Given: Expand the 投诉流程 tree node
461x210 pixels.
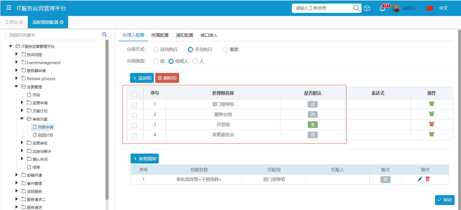Looking at the screenshot, I should tap(17, 54).
